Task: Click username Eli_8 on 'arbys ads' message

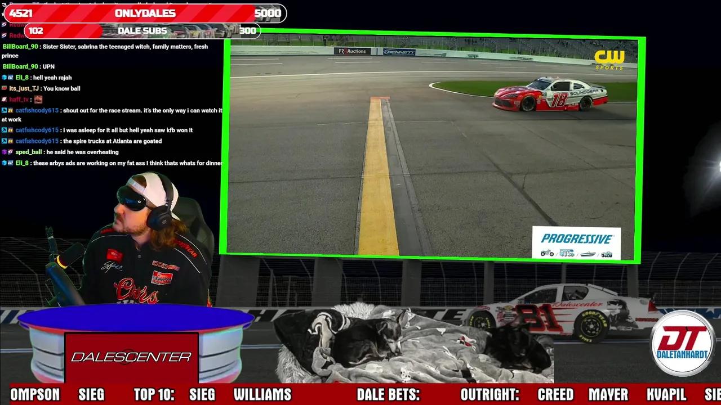Action: [21, 163]
